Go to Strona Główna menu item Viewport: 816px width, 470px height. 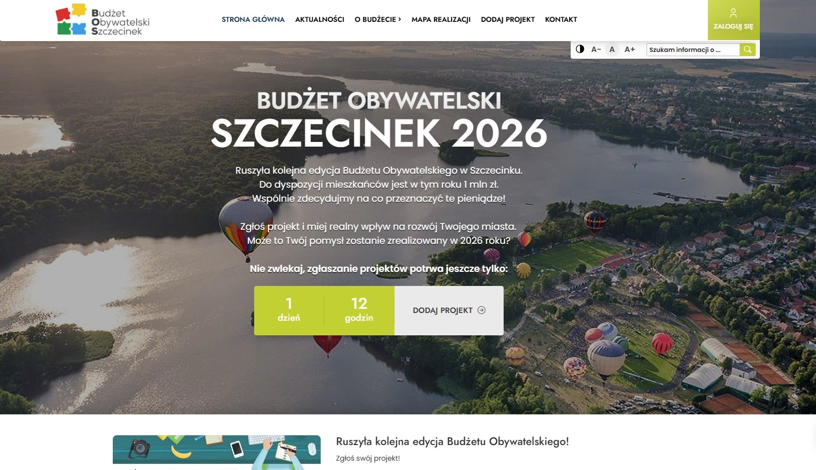click(x=253, y=19)
